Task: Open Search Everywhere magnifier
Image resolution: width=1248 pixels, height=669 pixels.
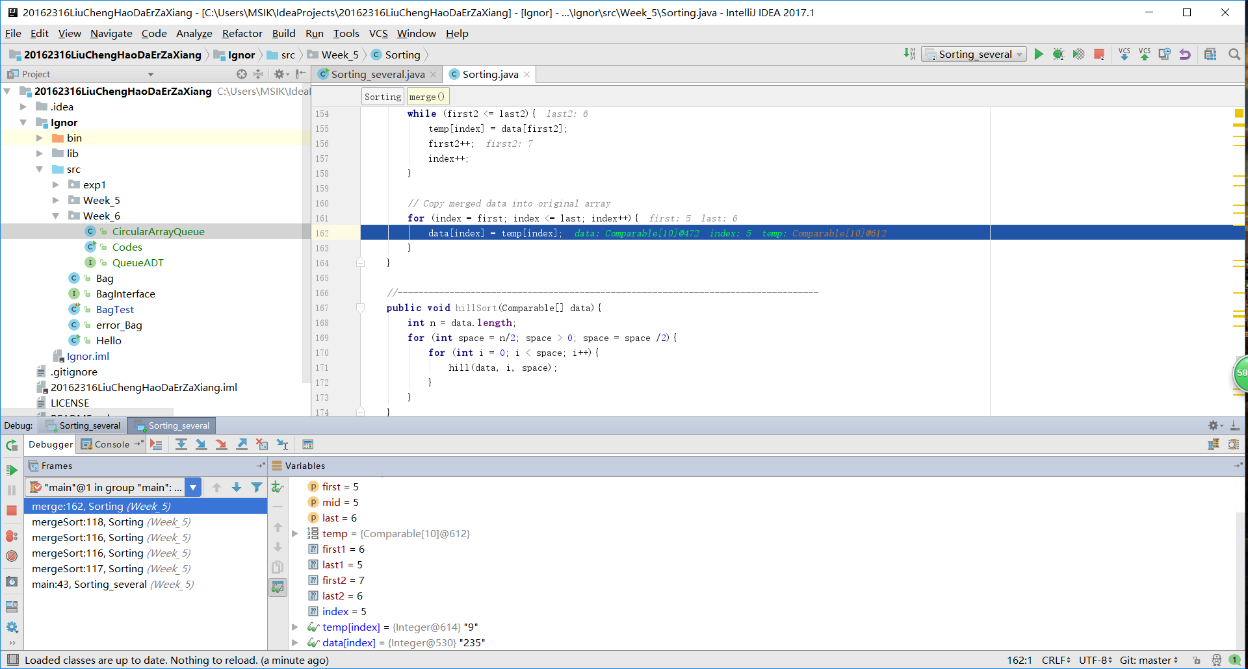Action: pyautogui.click(x=1234, y=54)
